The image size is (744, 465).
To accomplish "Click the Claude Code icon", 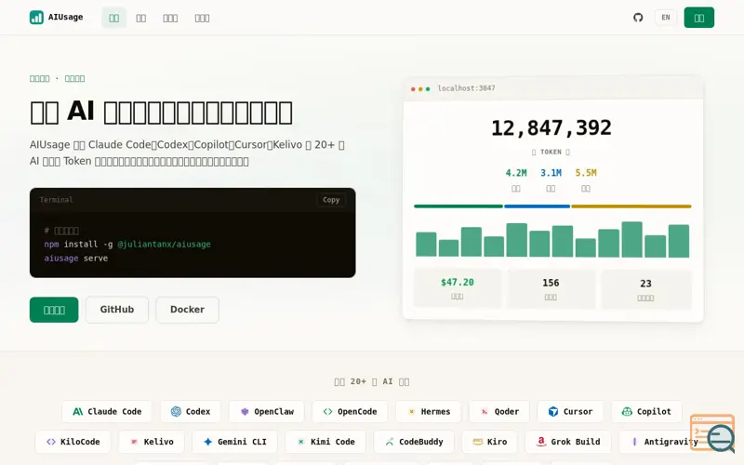I will 78,411.
